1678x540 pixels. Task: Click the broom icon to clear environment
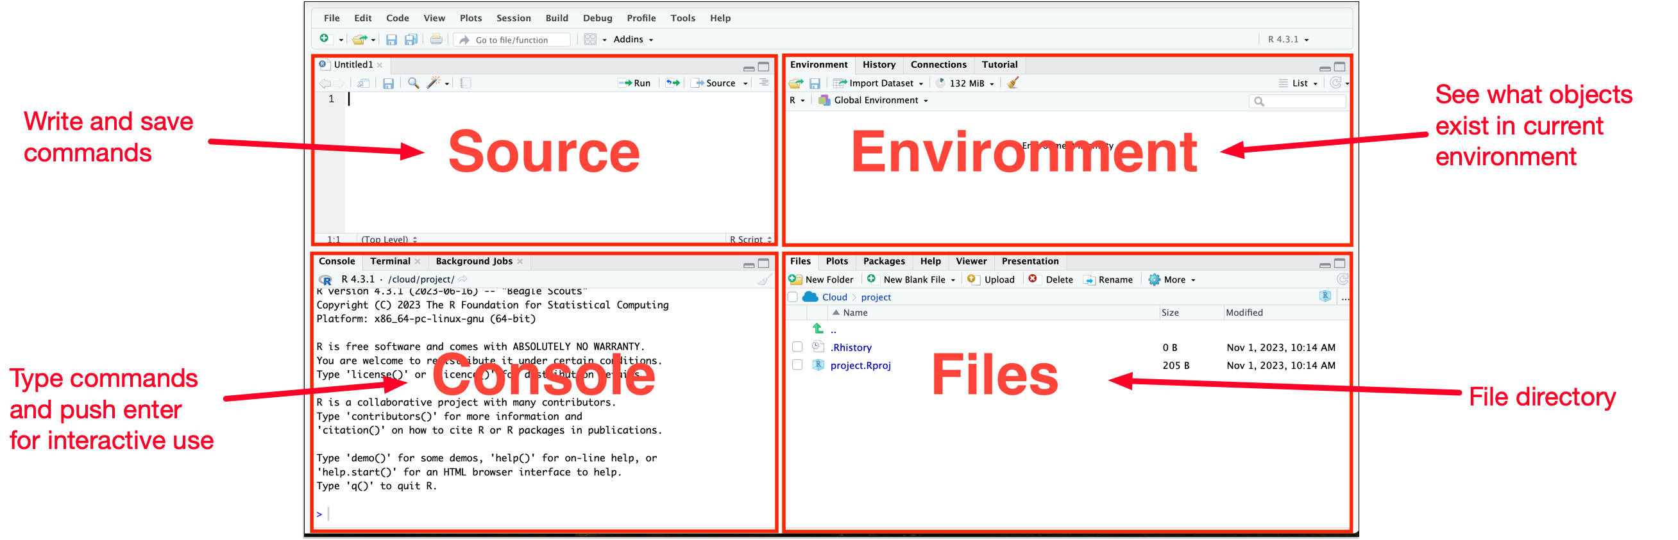[1012, 83]
